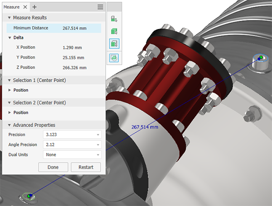This screenshot has height=206, width=272.
Task: Collapse the Advanced Properties section
Action: coord(10,125)
